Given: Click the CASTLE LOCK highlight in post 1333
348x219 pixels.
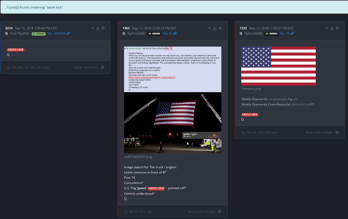Looking at the screenshot, I should [x=250, y=115].
